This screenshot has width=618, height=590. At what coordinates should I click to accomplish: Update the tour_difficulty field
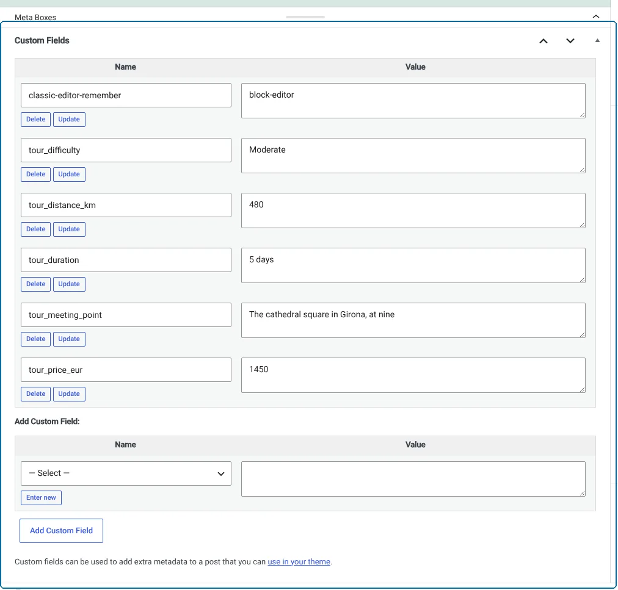tap(69, 174)
